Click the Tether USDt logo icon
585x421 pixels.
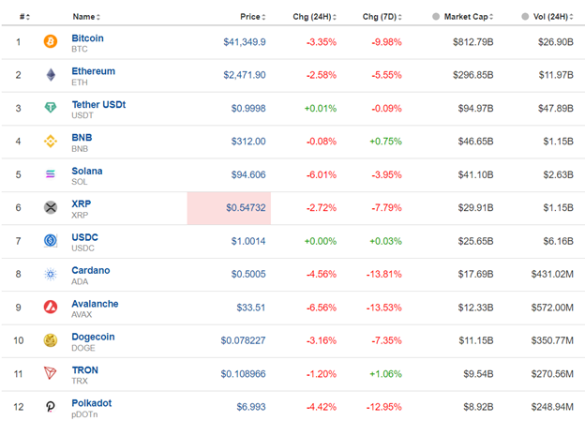coord(51,108)
